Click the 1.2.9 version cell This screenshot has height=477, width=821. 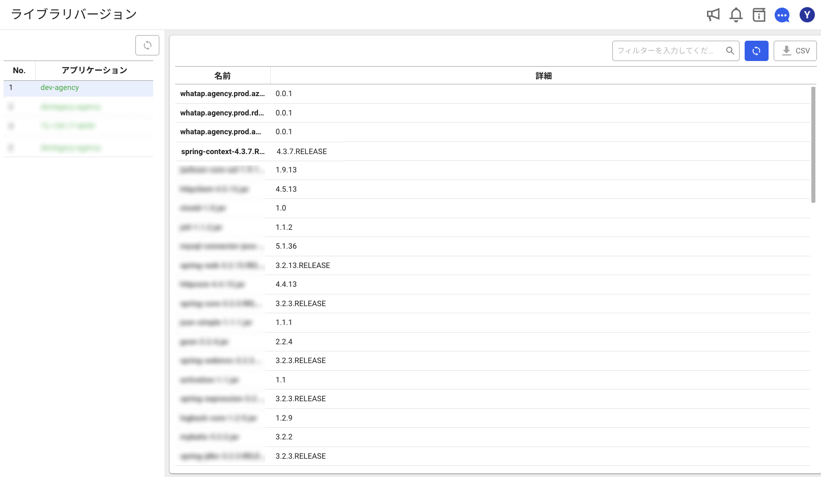(284, 418)
